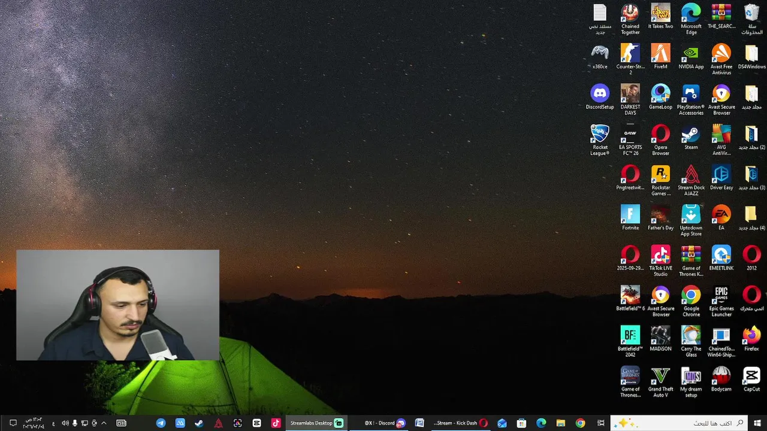This screenshot has width=767, height=431.
Task: Open the taskbar clock and date
Action: click(x=34, y=423)
